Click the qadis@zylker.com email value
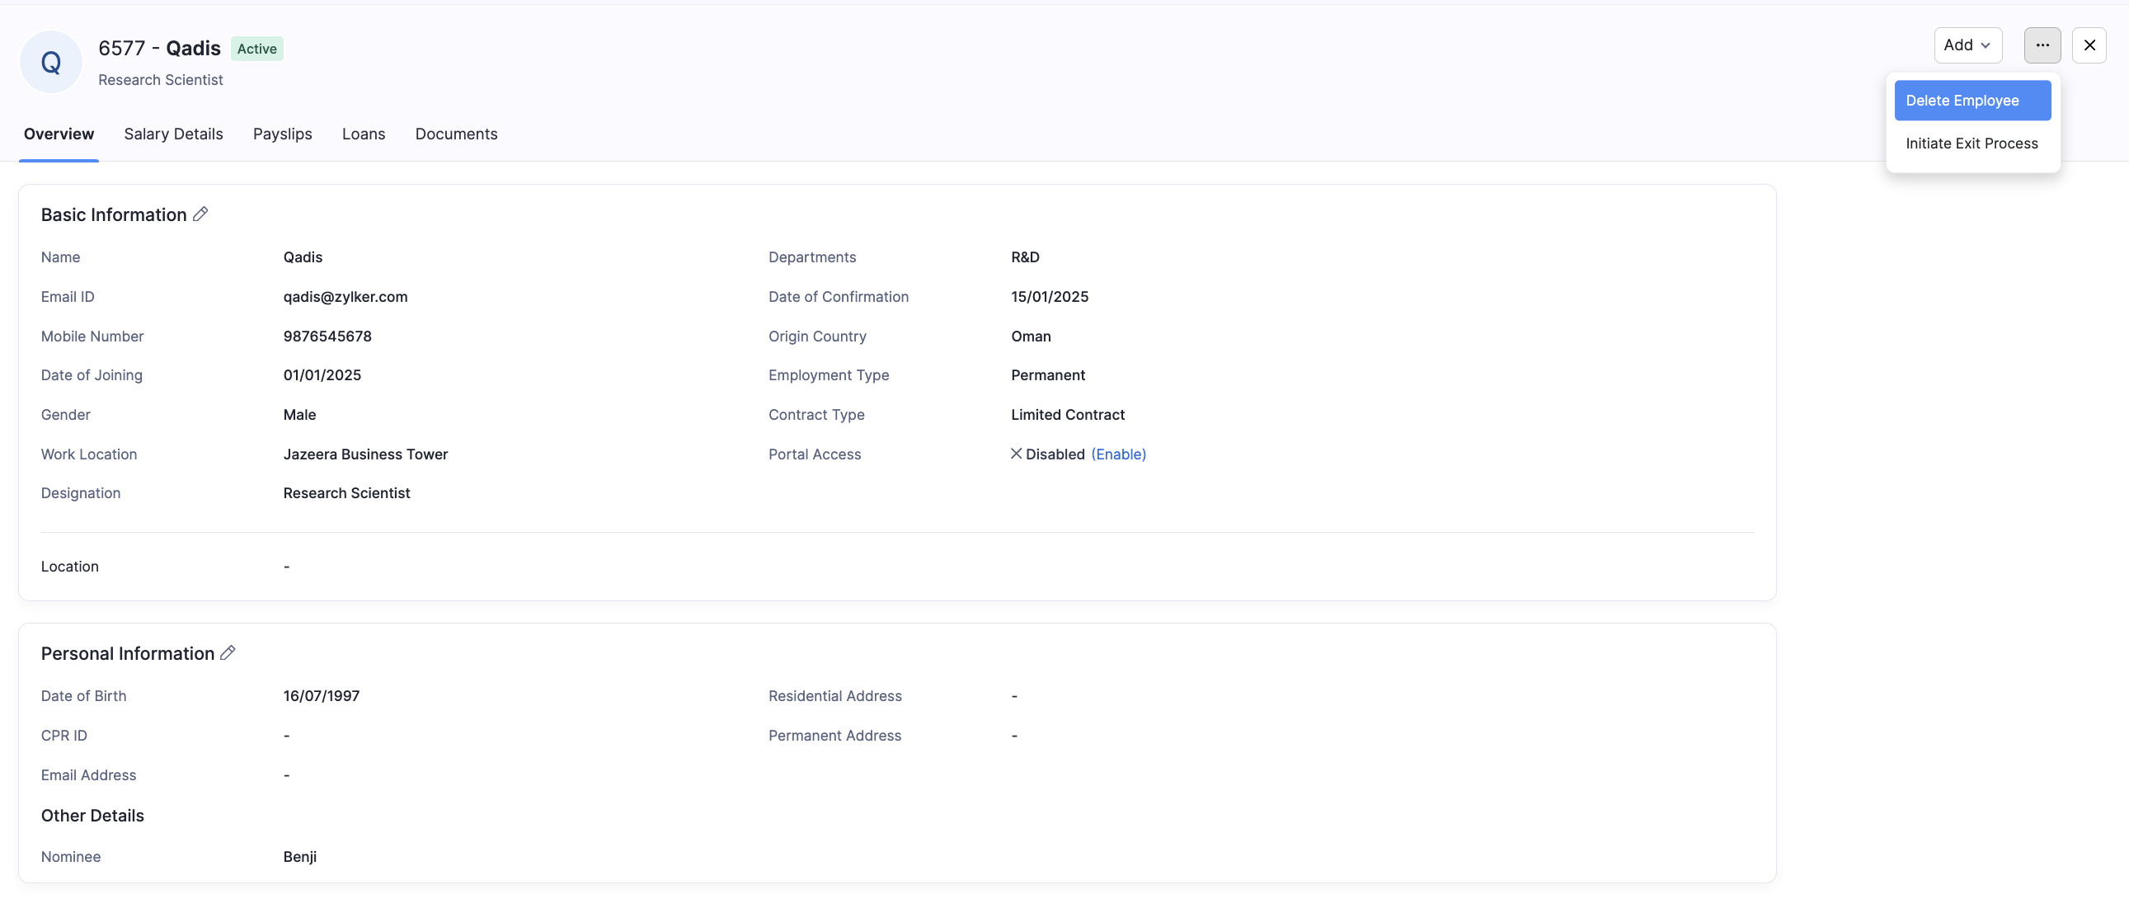The image size is (2129, 899). [x=345, y=296]
